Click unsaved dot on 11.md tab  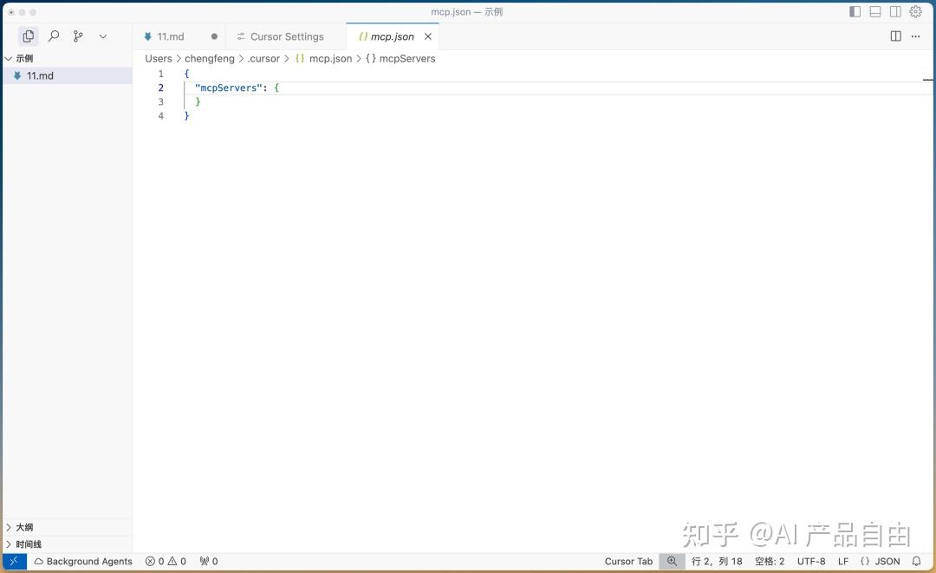pyautogui.click(x=214, y=36)
